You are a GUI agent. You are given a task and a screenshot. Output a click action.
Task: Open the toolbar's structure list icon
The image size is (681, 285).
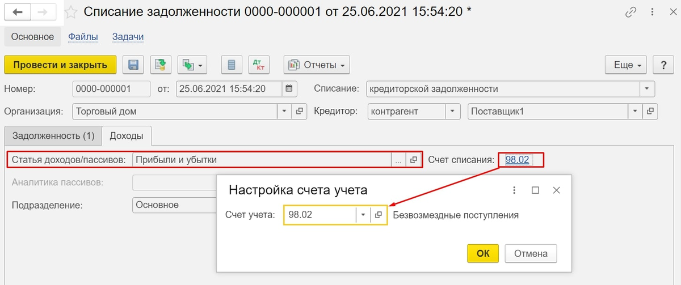[x=231, y=65]
